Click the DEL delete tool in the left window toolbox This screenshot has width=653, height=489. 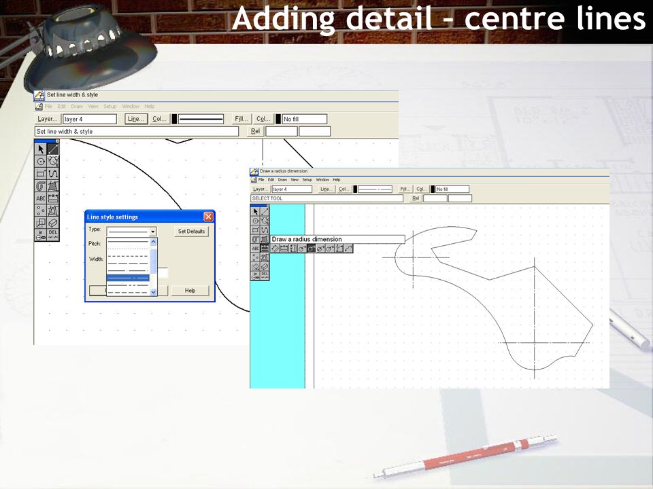tap(53, 234)
